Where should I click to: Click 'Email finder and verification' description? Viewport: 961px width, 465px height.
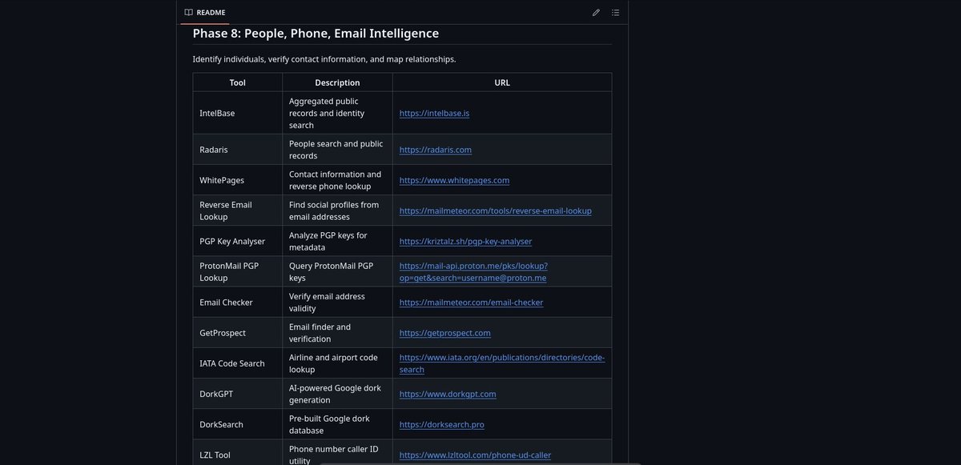(320, 333)
